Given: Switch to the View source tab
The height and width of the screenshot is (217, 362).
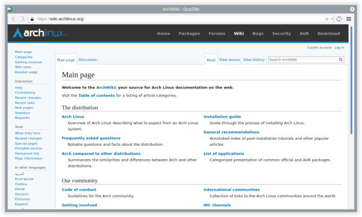Looking at the screenshot, I should point(229,59).
